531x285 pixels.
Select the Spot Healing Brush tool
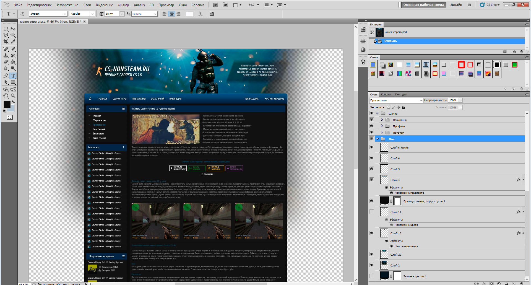click(6, 49)
